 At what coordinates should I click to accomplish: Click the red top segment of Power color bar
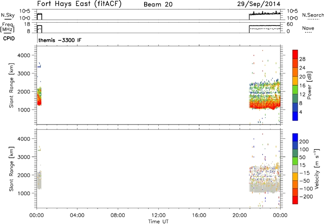295,54
